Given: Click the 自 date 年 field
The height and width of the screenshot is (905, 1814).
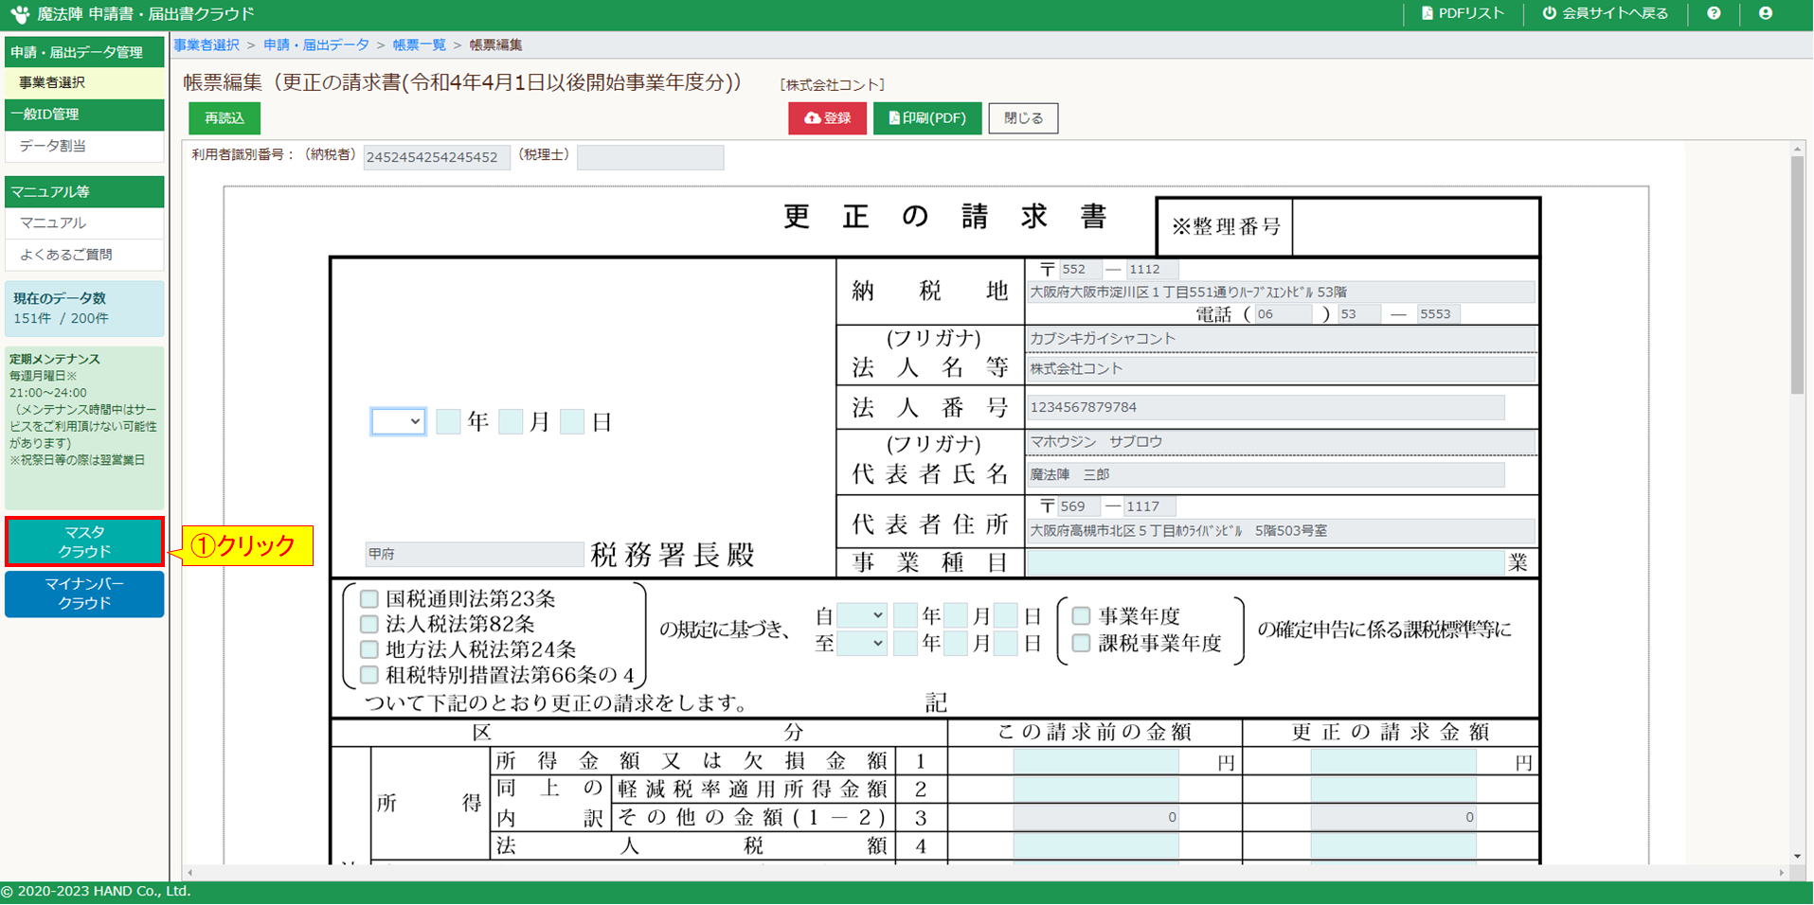Looking at the screenshot, I should click(x=906, y=616).
